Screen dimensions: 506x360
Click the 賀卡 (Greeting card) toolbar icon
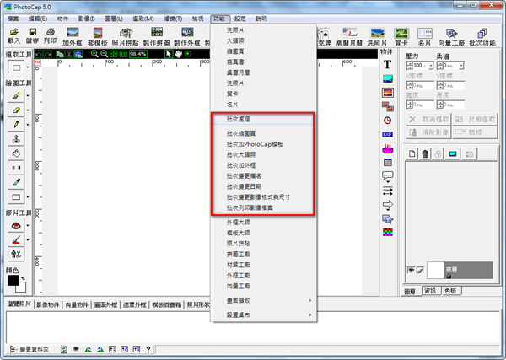point(401,36)
